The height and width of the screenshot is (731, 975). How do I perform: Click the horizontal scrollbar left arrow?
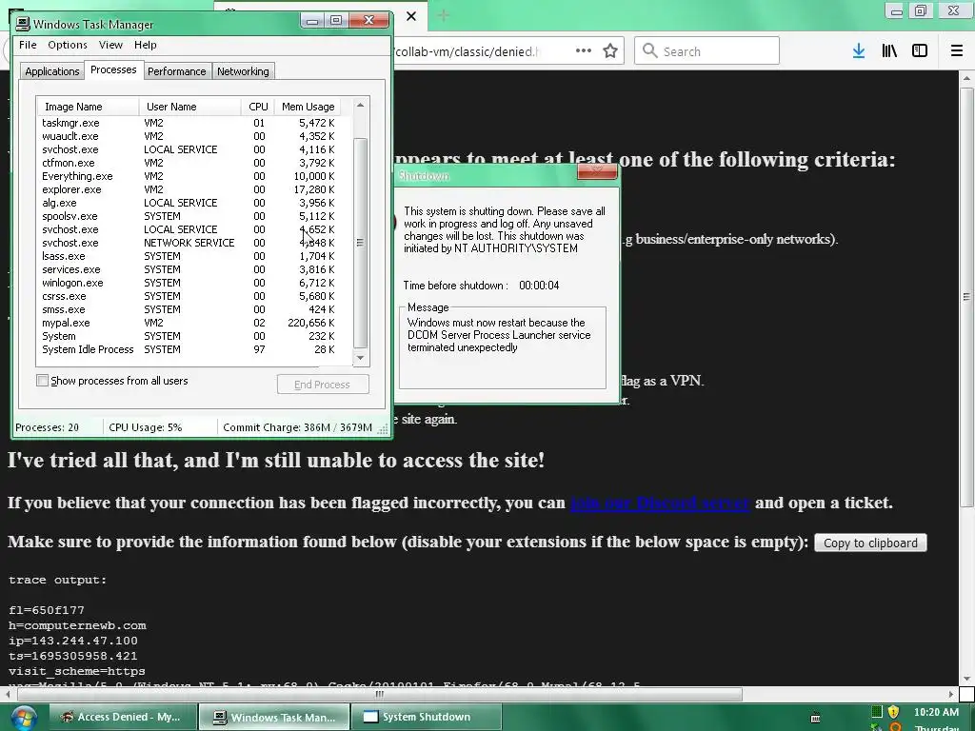click(7, 694)
